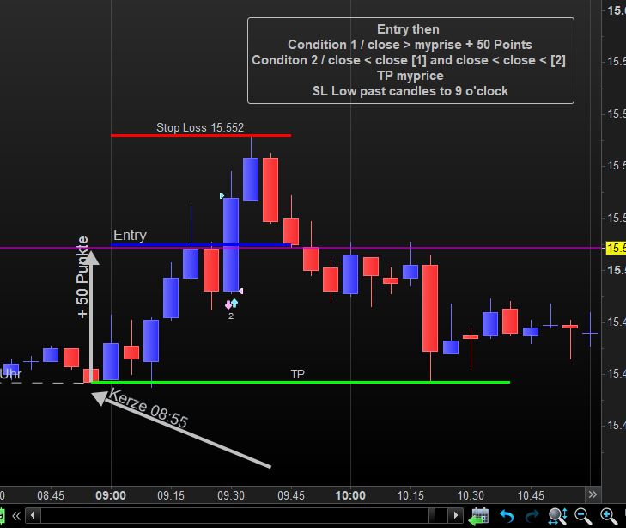This screenshot has width=626, height=528.
Task: Open the go-to-date calendar icon
Action: click(x=478, y=516)
